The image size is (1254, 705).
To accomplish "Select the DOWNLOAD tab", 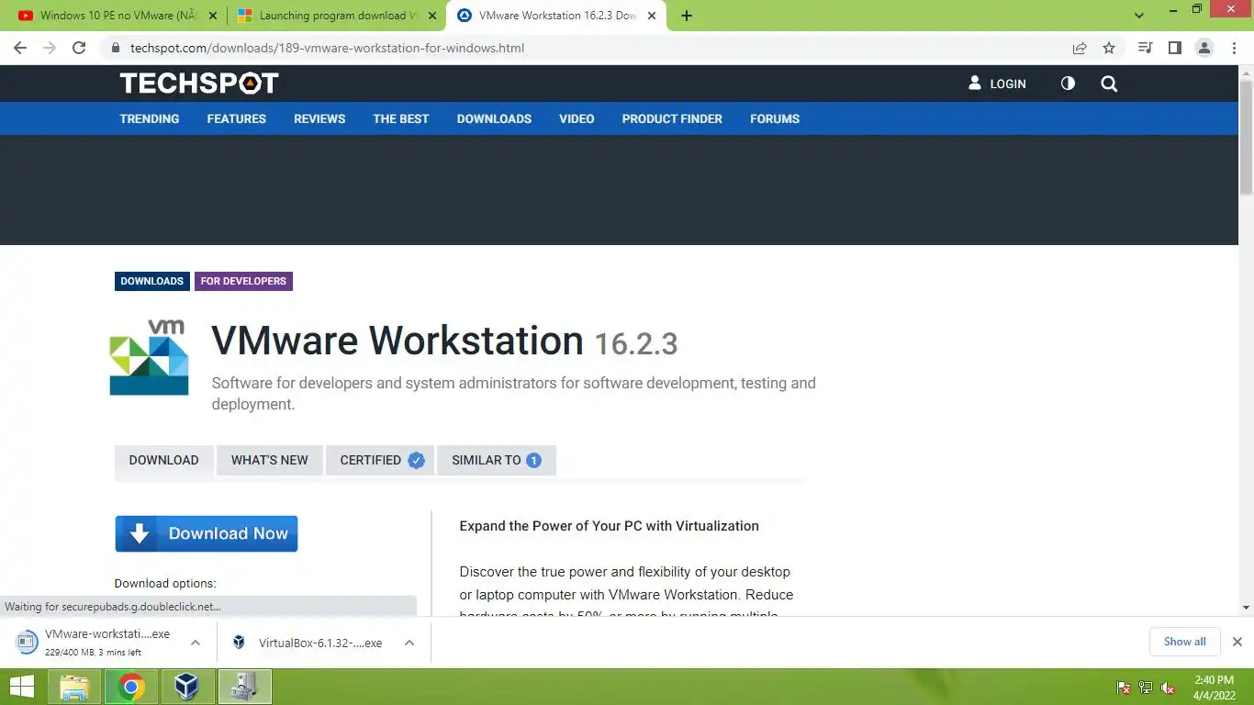I will (x=163, y=460).
